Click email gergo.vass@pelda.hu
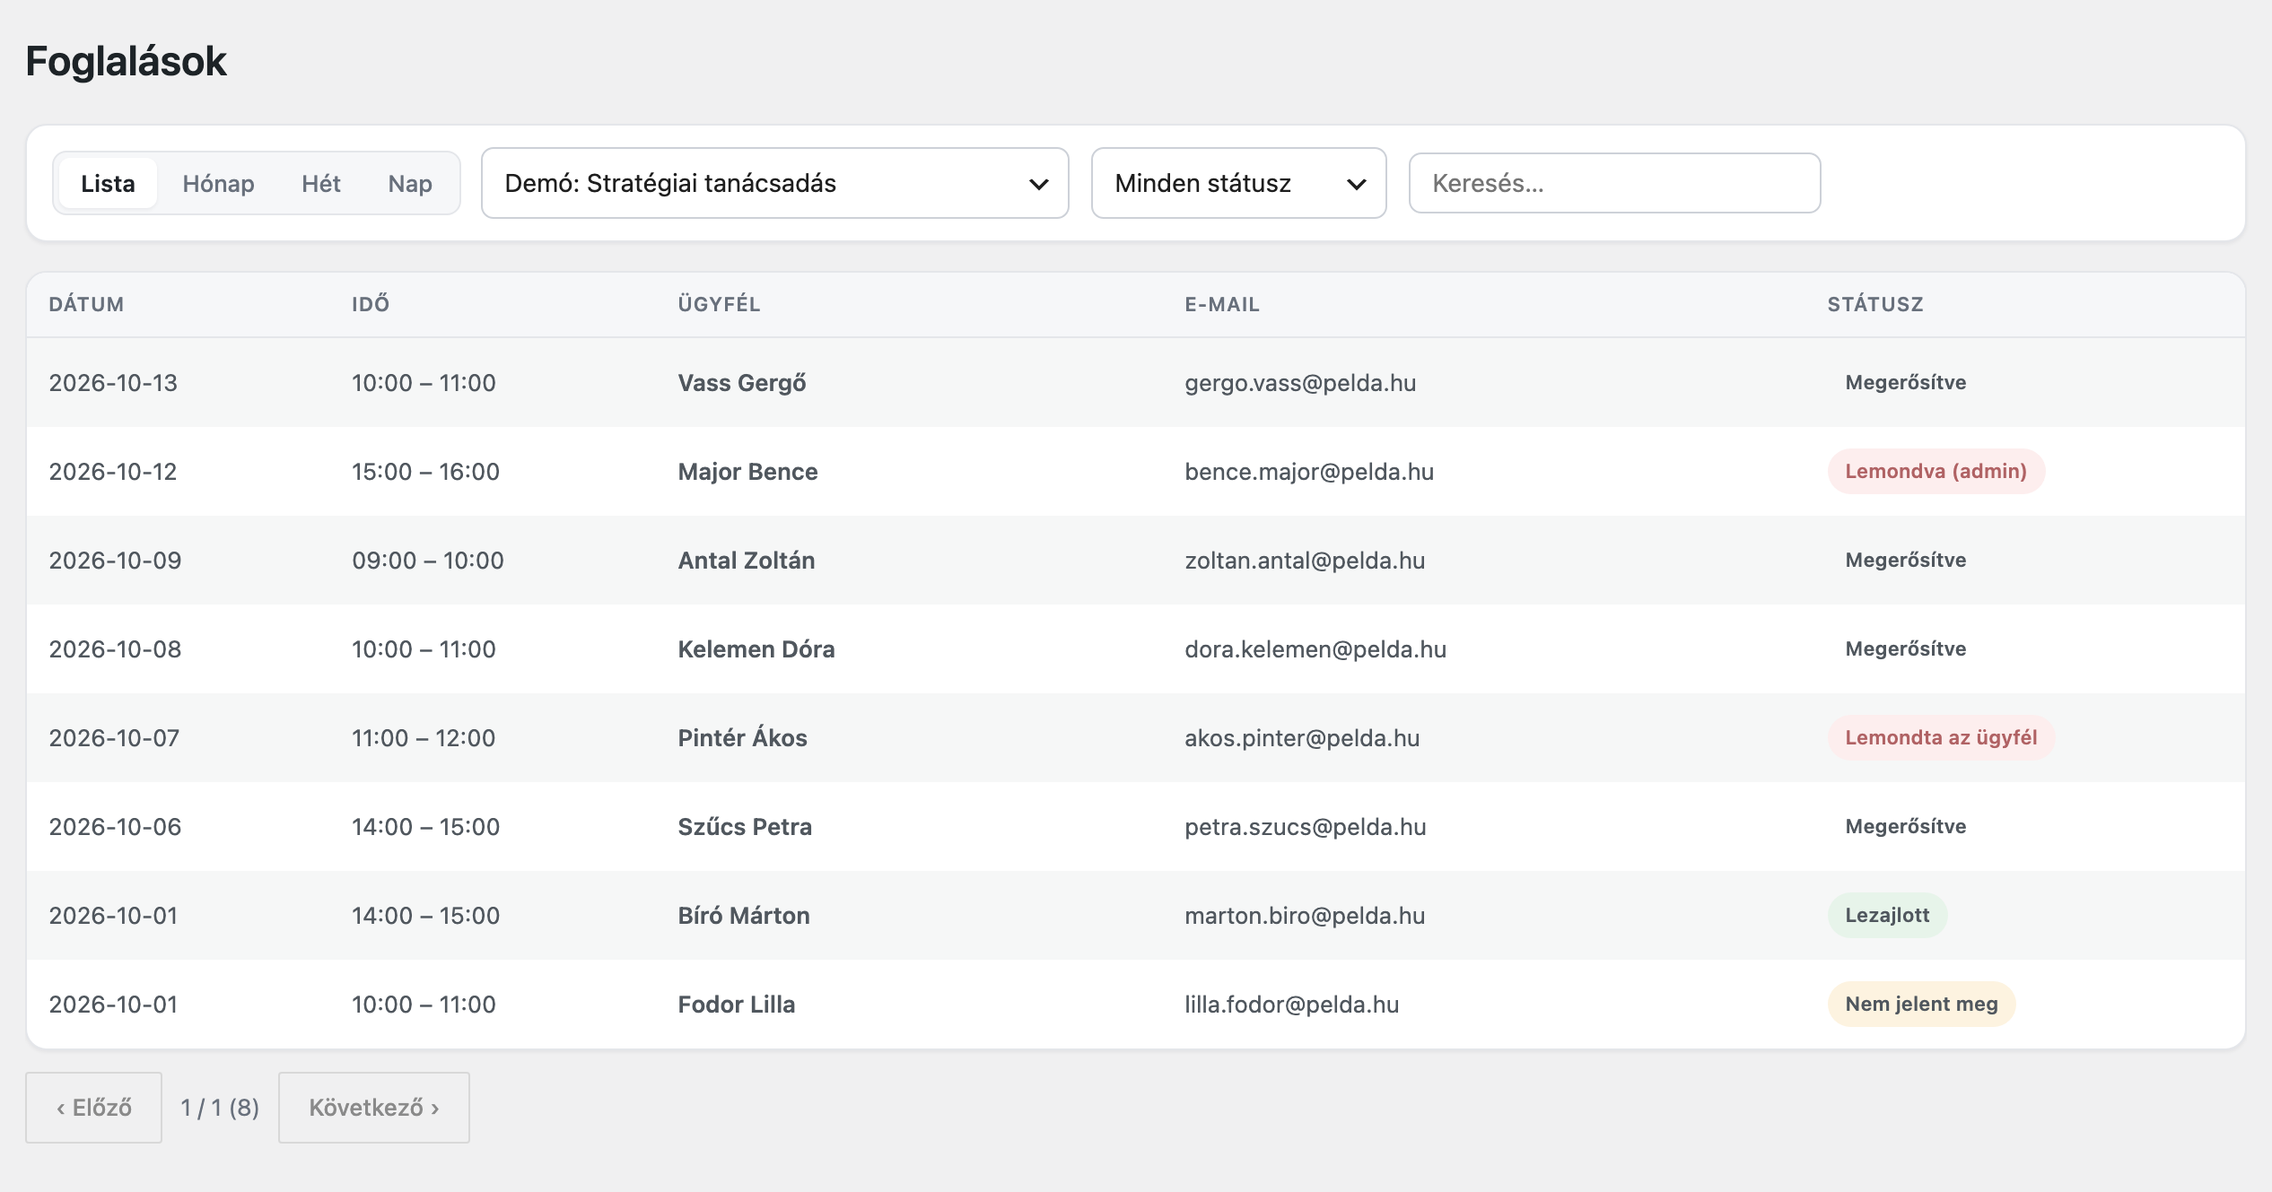 pos(1300,383)
